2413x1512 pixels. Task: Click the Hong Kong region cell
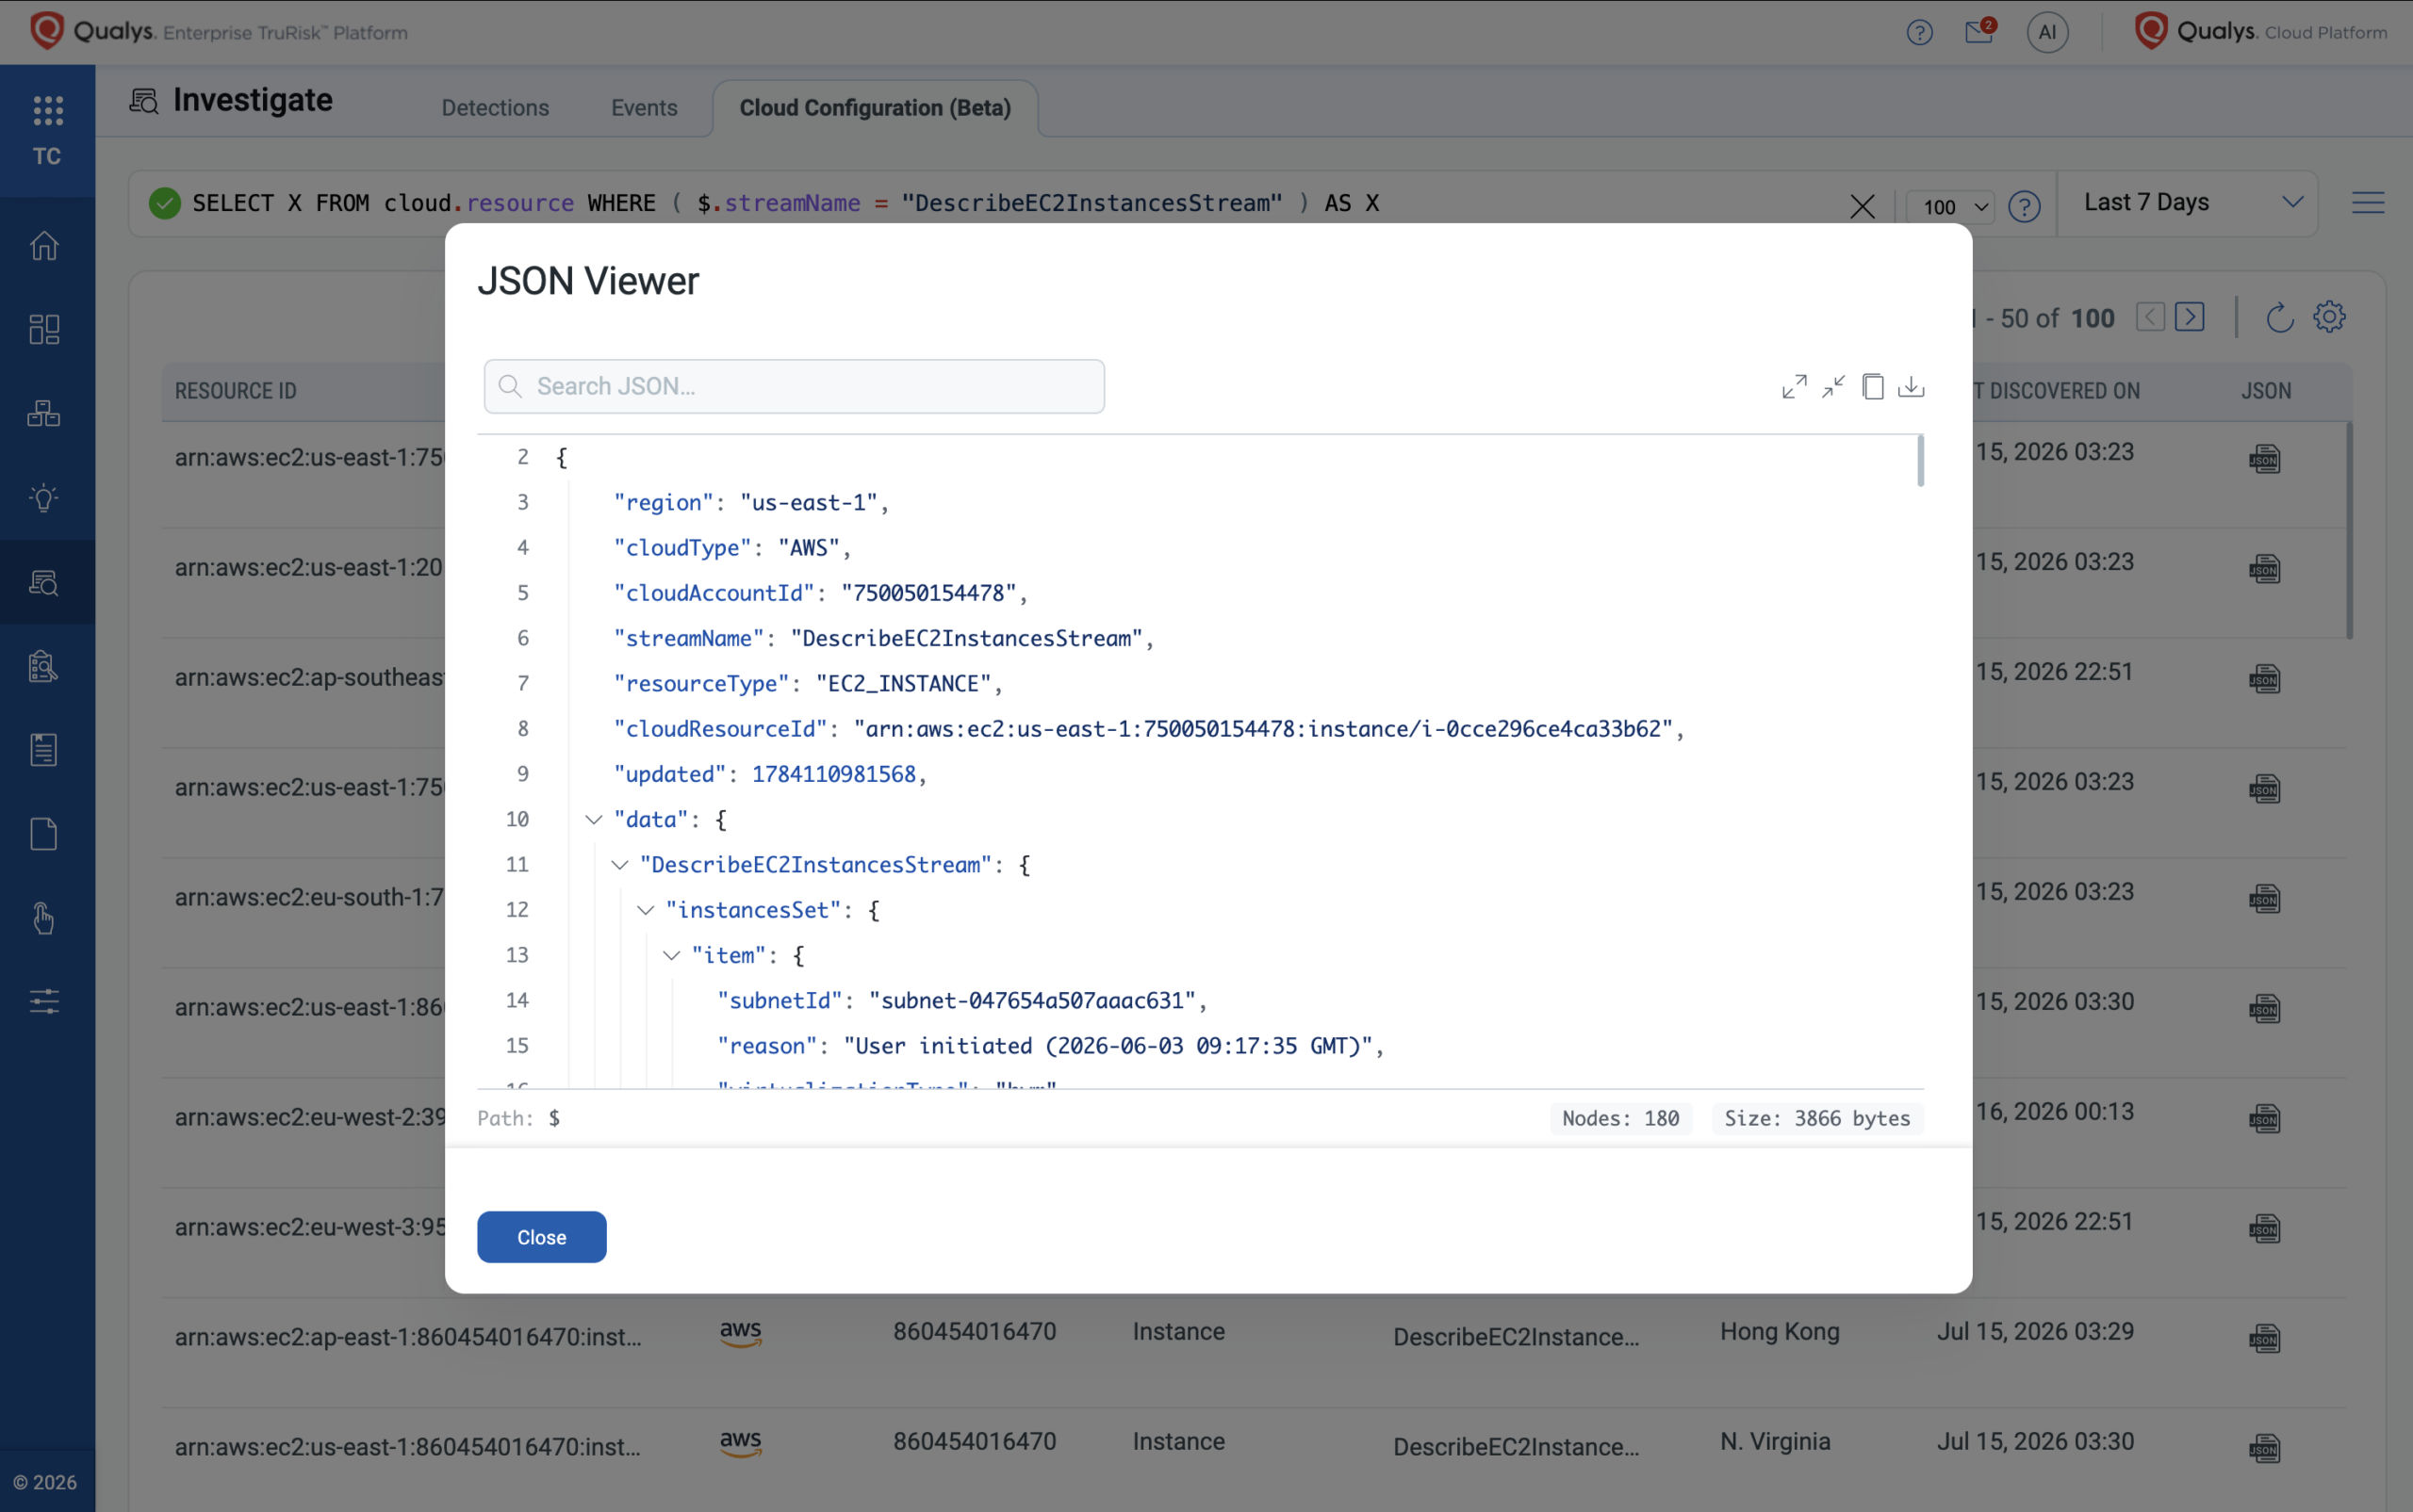[x=1779, y=1332]
